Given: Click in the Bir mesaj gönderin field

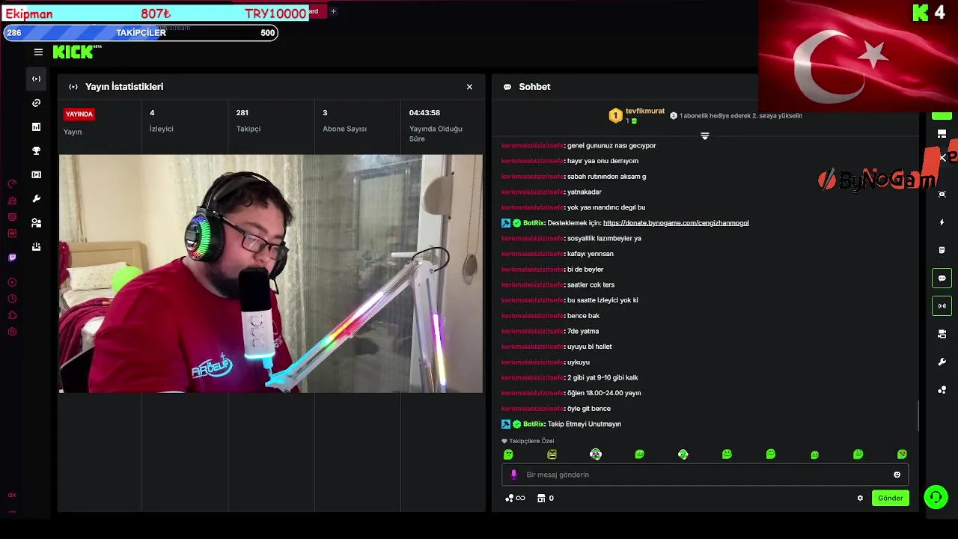Looking at the screenshot, I should point(705,475).
